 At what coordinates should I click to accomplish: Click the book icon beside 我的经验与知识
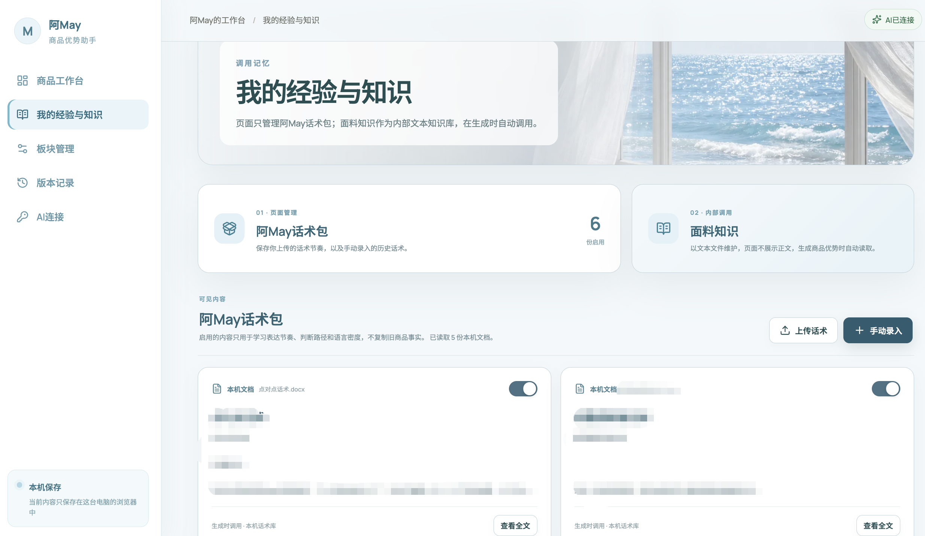pos(22,115)
